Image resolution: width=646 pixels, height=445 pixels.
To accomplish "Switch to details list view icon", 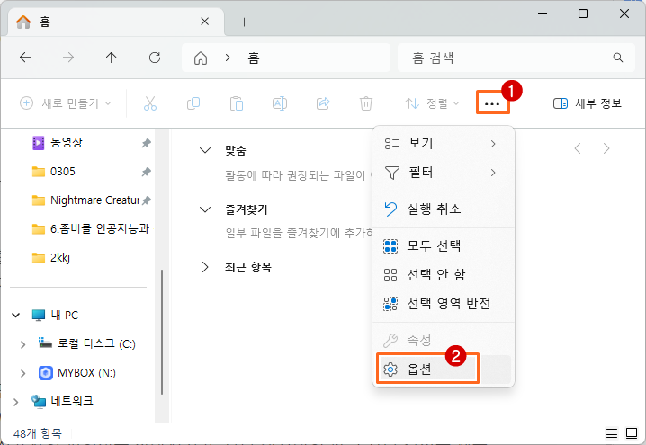I will (x=612, y=433).
